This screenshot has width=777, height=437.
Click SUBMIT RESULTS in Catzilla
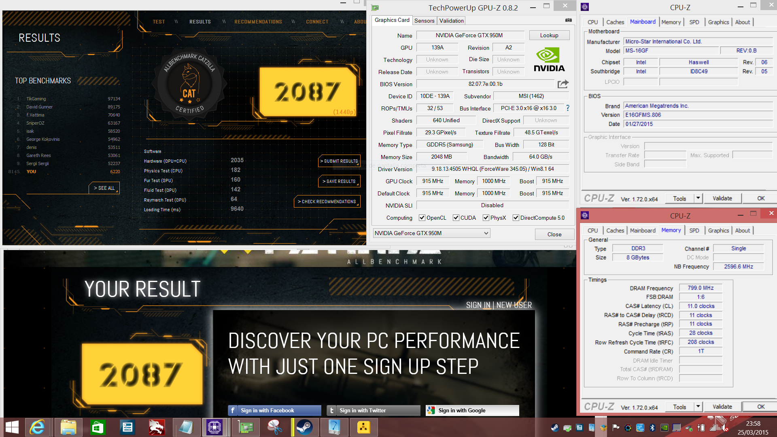pyautogui.click(x=339, y=161)
